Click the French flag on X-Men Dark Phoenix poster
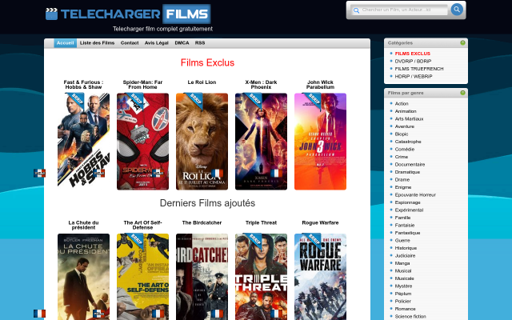Image resolution: width=512 pixels, height=320 pixels. click(276, 174)
